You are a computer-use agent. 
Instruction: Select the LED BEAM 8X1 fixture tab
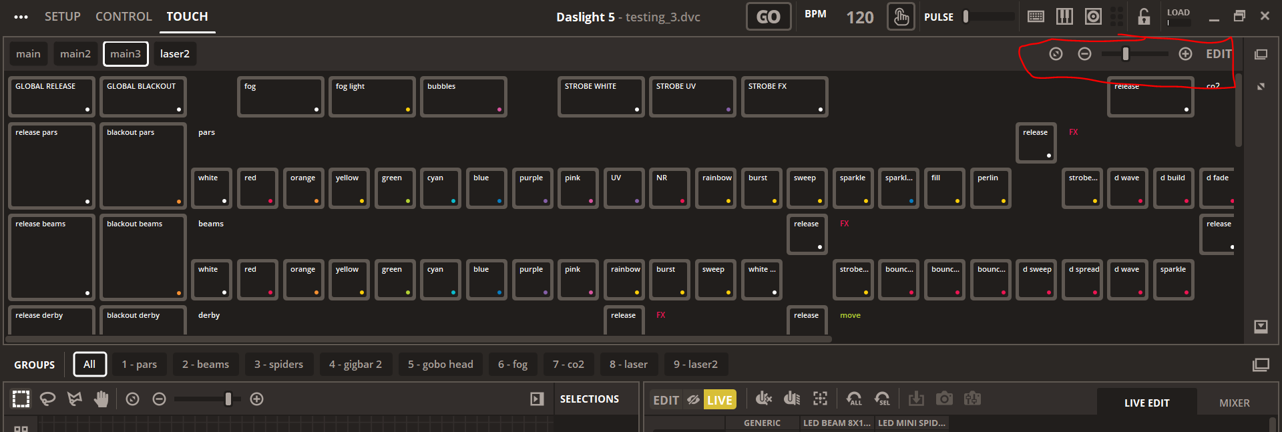click(x=837, y=423)
